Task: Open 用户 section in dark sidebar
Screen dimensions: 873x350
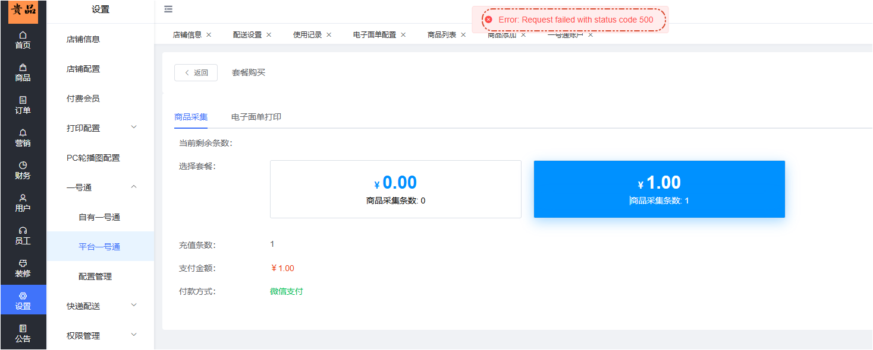Action: click(x=23, y=203)
